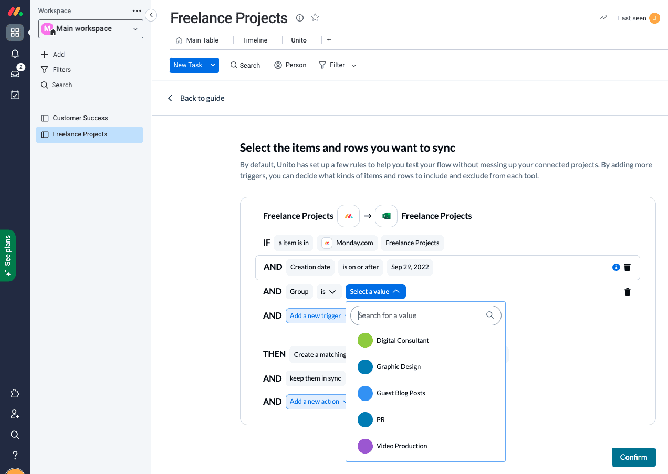Click the Excel destination icon
This screenshot has width=668, height=474.
pyautogui.click(x=386, y=216)
